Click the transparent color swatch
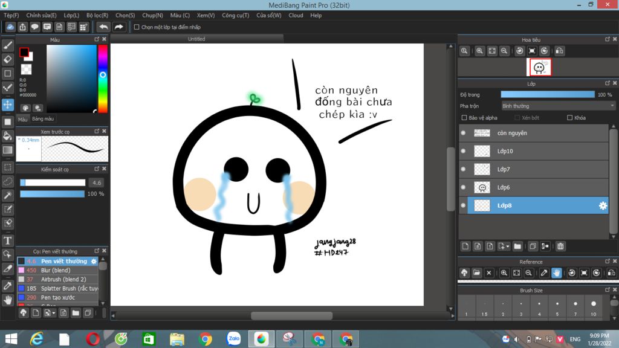Screen dimensions: 619x348 pos(26,69)
